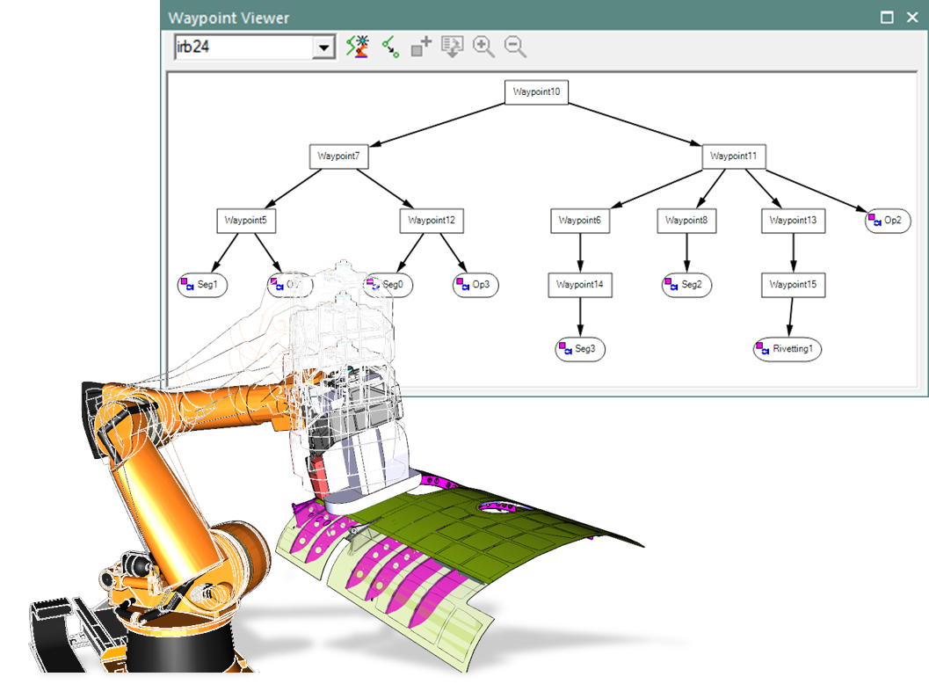Screen dimensions: 929x684
Task: Click the add waypoint plus icon
Action: coord(421,47)
